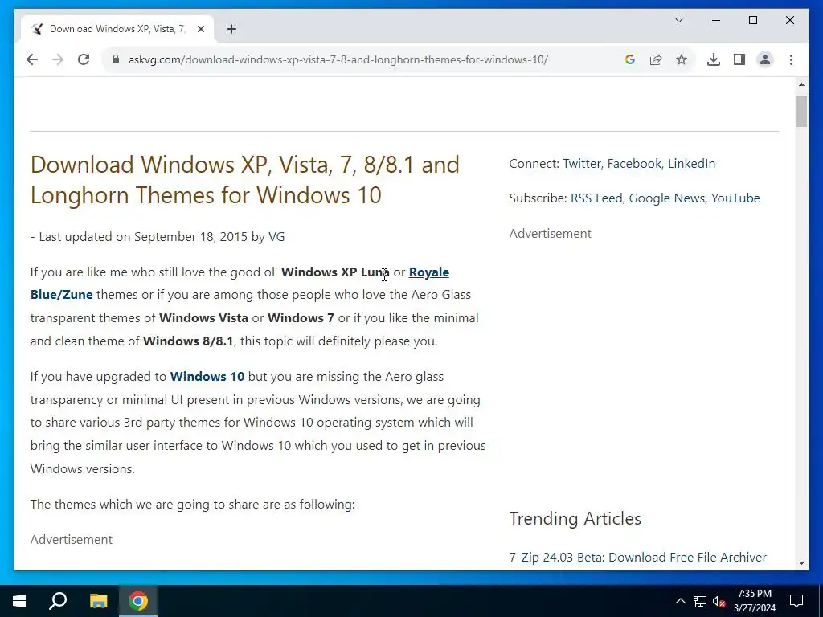Click the page scrollbar thumb
The height and width of the screenshot is (617, 823).
coord(801,111)
